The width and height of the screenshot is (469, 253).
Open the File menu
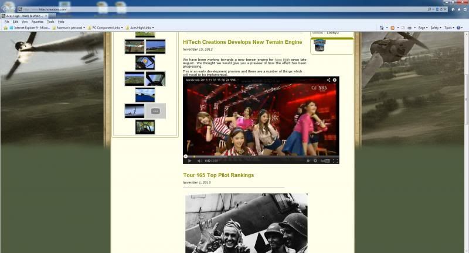click(6, 22)
